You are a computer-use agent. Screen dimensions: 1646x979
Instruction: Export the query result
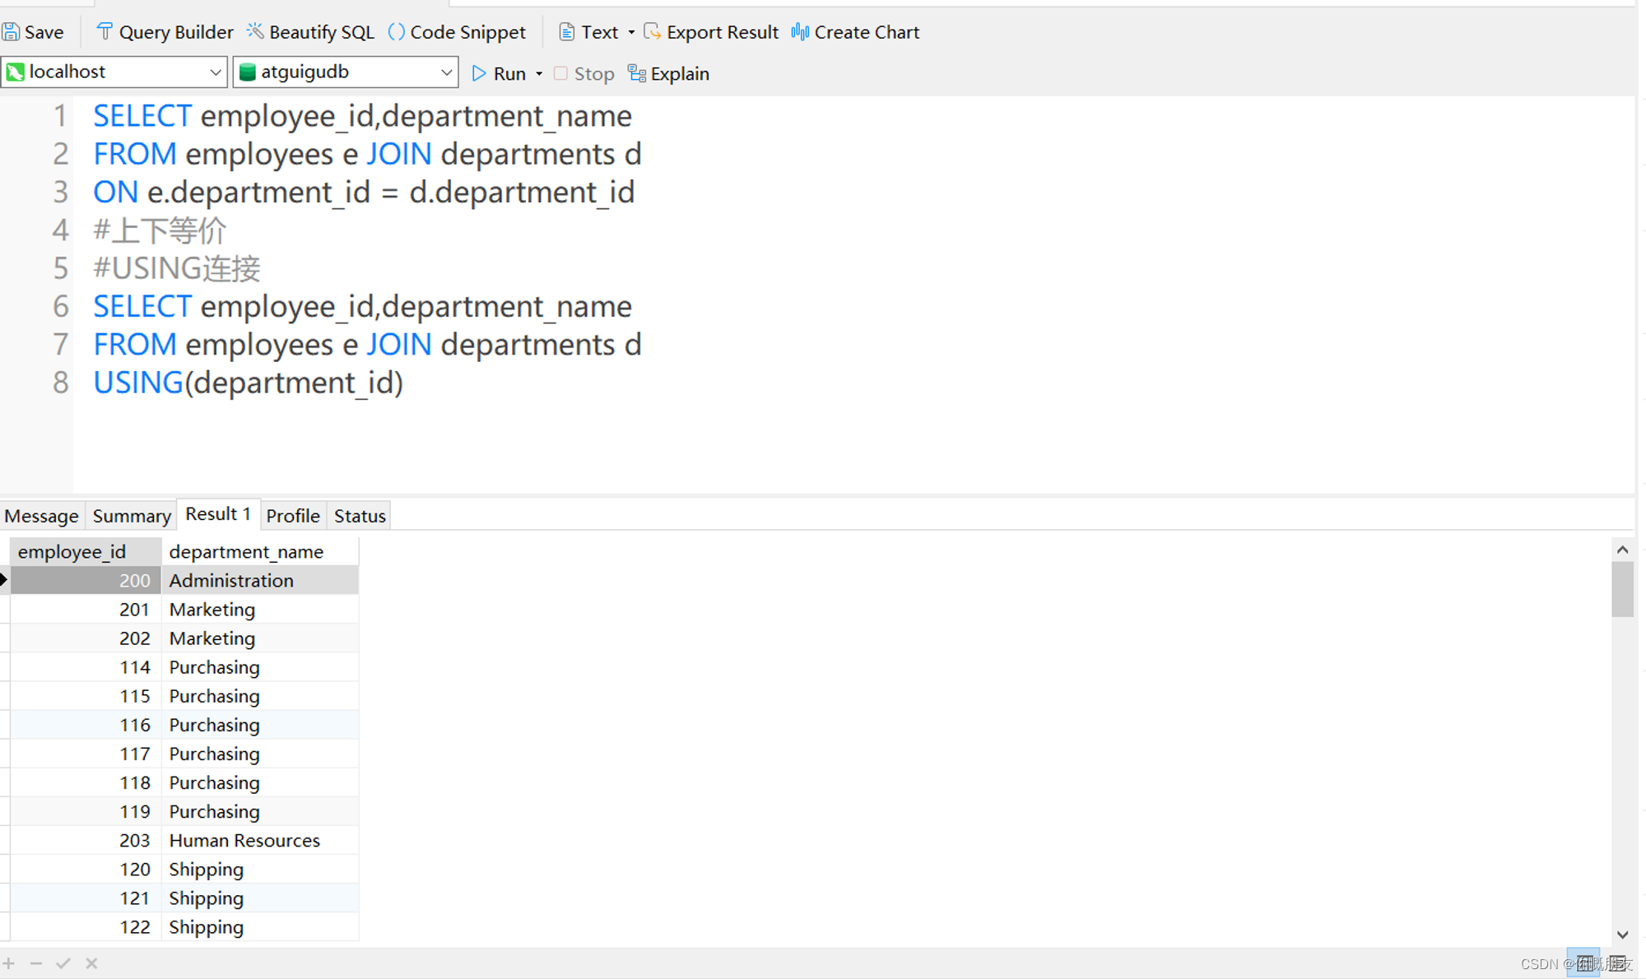click(710, 31)
